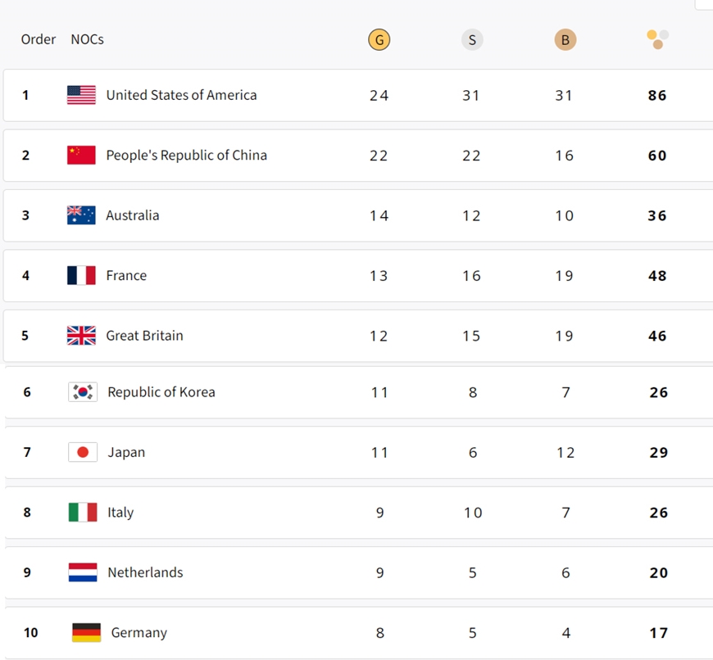Open the People's Republic of China entry

[186, 155]
